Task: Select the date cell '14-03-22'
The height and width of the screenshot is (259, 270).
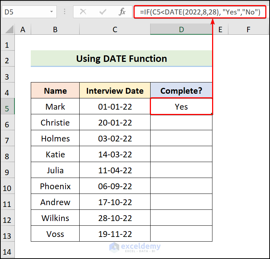Action: [x=115, y=154]
